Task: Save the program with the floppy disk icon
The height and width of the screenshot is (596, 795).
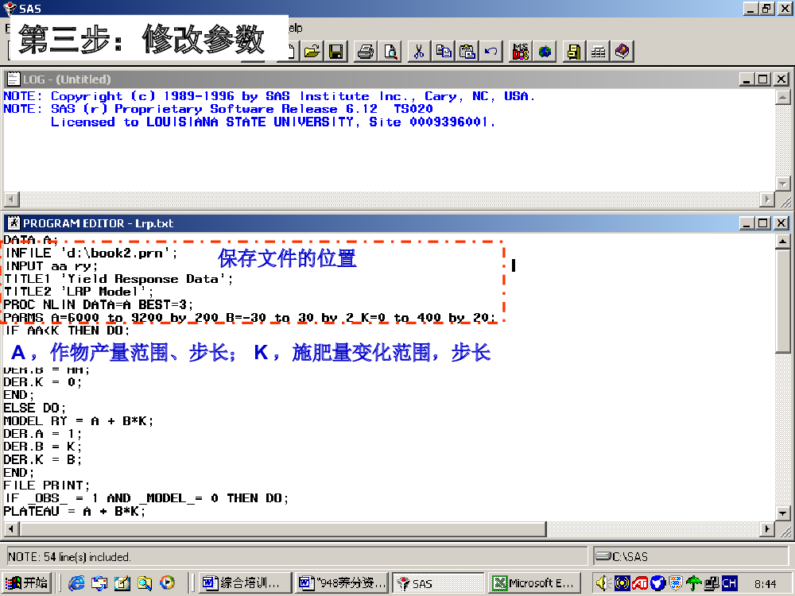Action: click(335, 52)
